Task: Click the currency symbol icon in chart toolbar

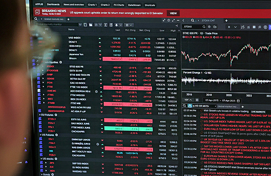Action: (x=265, y=27)
